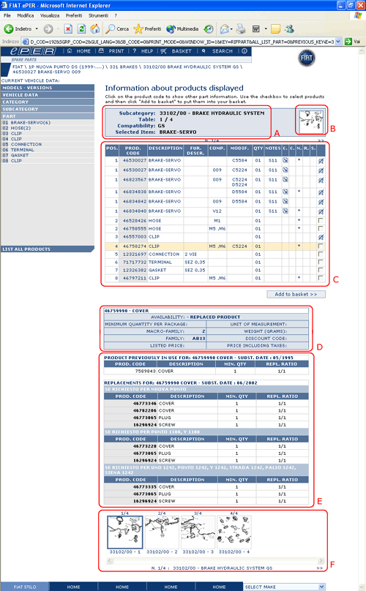Open the Strumenti menu
Screen dimensions: 366x591
tap(99, 16)
